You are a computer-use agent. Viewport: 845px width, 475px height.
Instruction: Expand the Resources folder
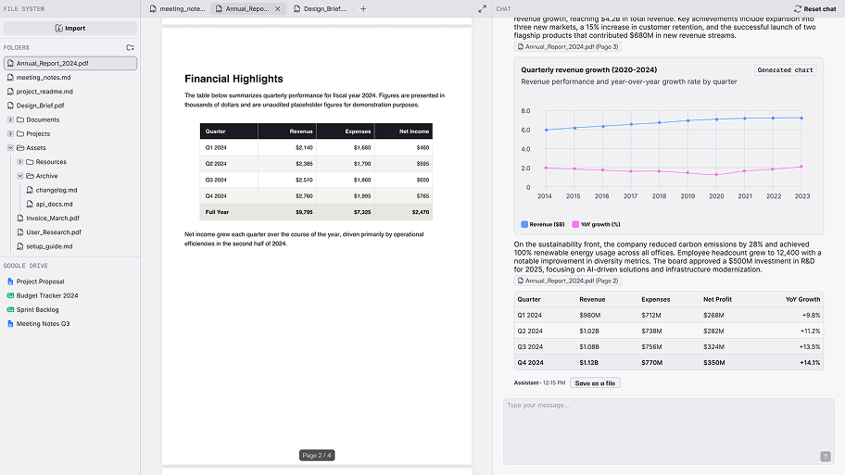20,162
